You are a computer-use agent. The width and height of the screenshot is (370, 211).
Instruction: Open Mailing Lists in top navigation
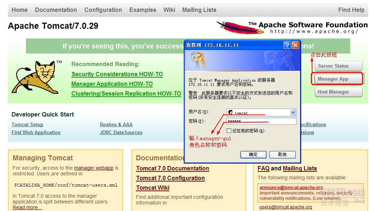(x=199, y=10)
